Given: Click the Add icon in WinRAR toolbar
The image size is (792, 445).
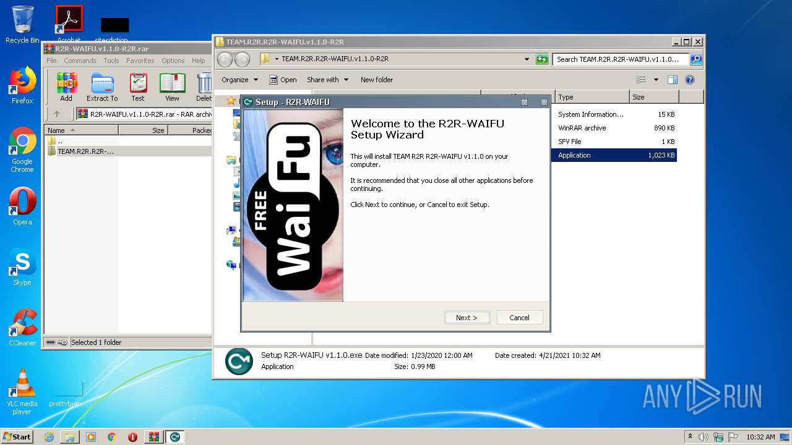Looking at the screenshot, I should (x=66, y=87).
